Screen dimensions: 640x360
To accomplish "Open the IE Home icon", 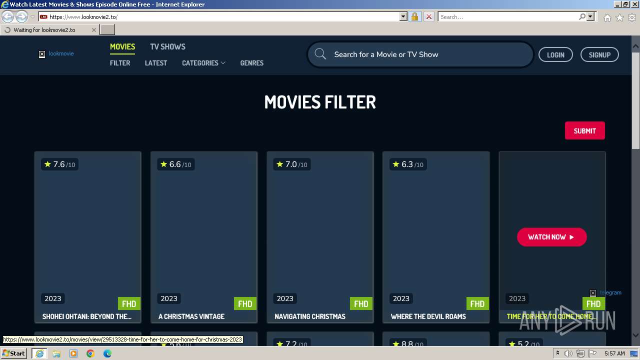I will pos(607,17).
